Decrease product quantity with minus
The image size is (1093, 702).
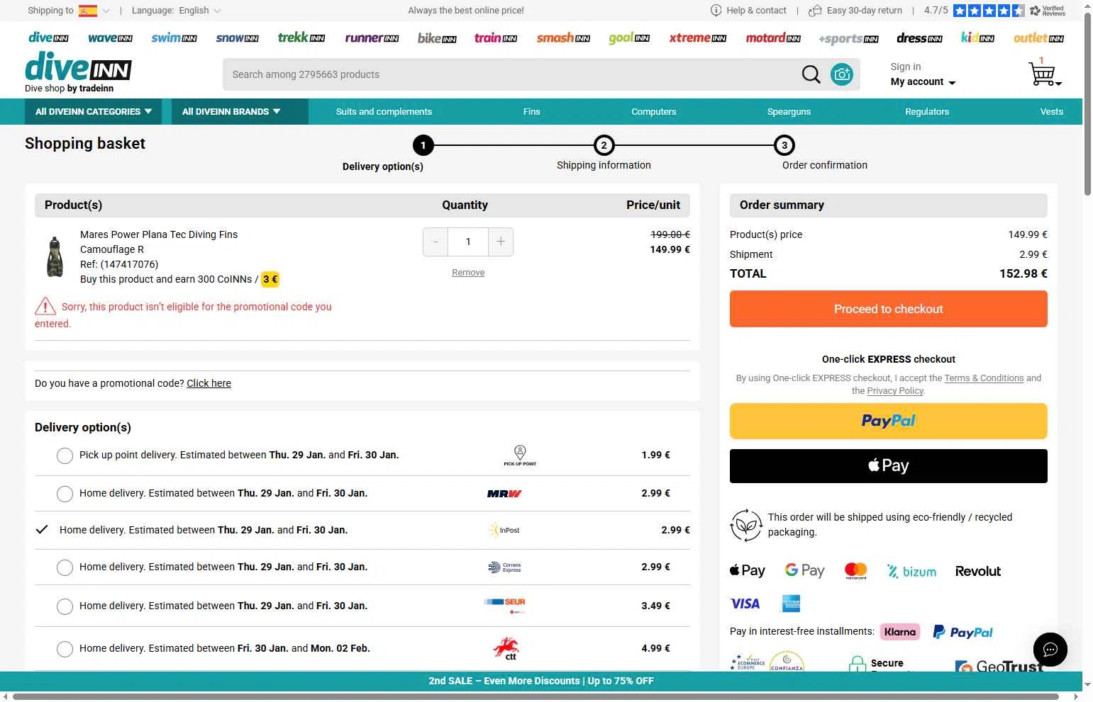435,242
